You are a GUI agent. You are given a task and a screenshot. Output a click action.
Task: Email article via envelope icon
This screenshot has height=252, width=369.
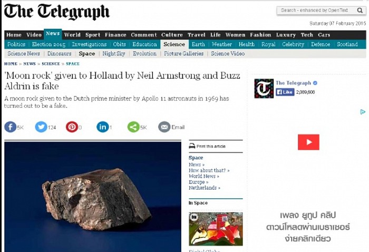(164, 127)
